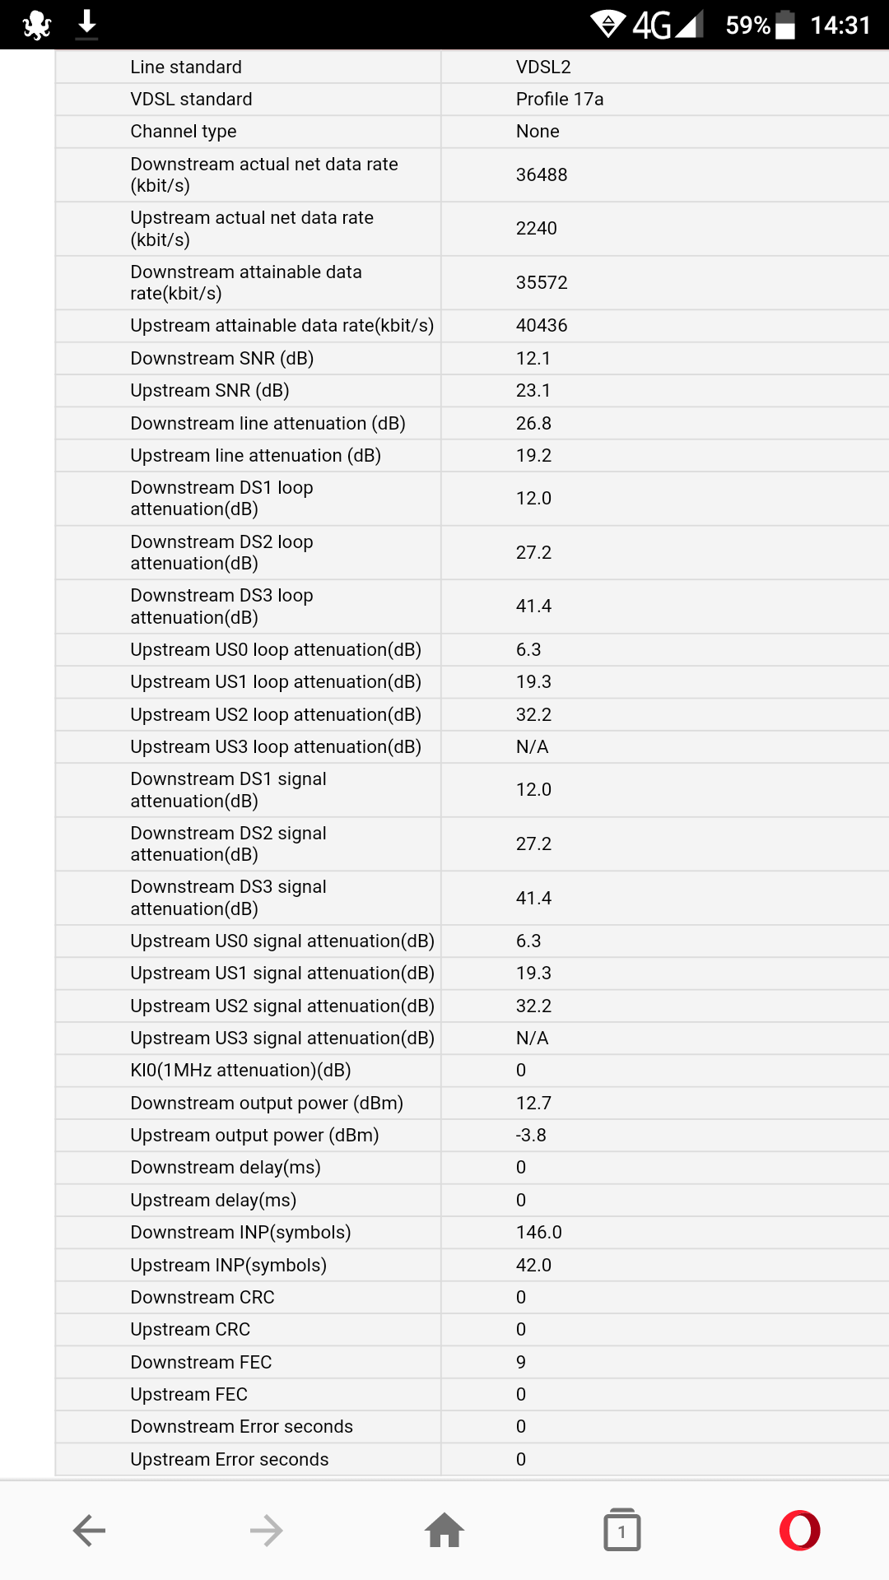Tap the battery status icon
Screen dimensions: 889x1580
coord(785,25)
